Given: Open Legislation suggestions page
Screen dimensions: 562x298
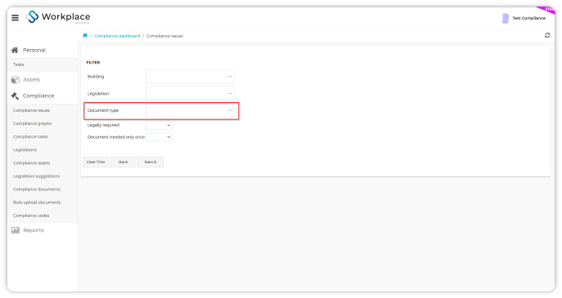Looking at the screenshot, I should click(x=36, y=176).
